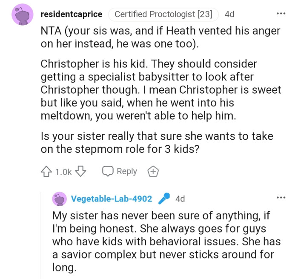Image resolution: width=298 pixels, height=279 pixels.
Task: Open the Vegetable-Lab-4902 username link
Action: coord(112,199)
